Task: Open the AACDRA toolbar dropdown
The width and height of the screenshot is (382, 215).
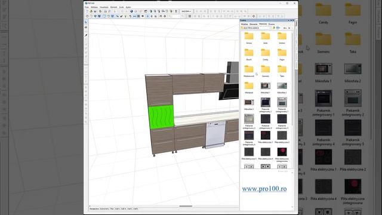Action: [186, 11]
